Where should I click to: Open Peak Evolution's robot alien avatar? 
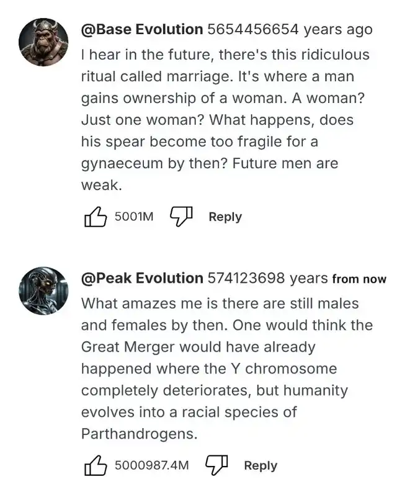(x=44, y=292)
